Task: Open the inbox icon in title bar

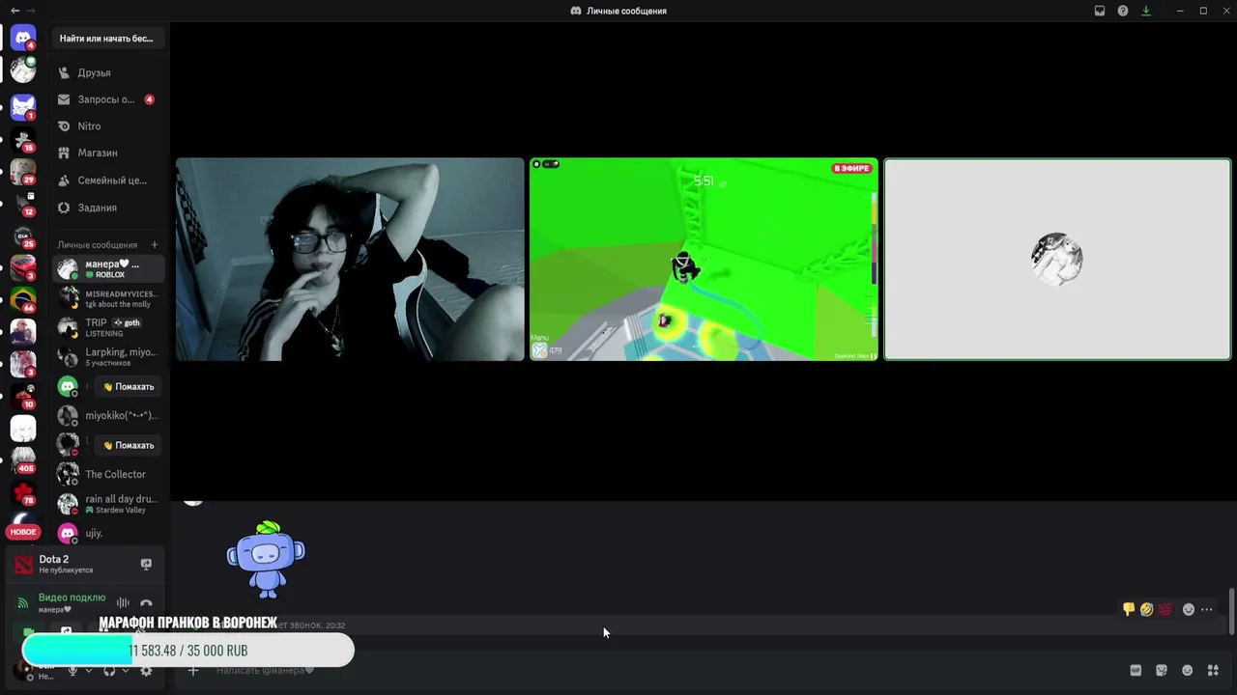Action: pyautogui.click(x=1100, y=11)
